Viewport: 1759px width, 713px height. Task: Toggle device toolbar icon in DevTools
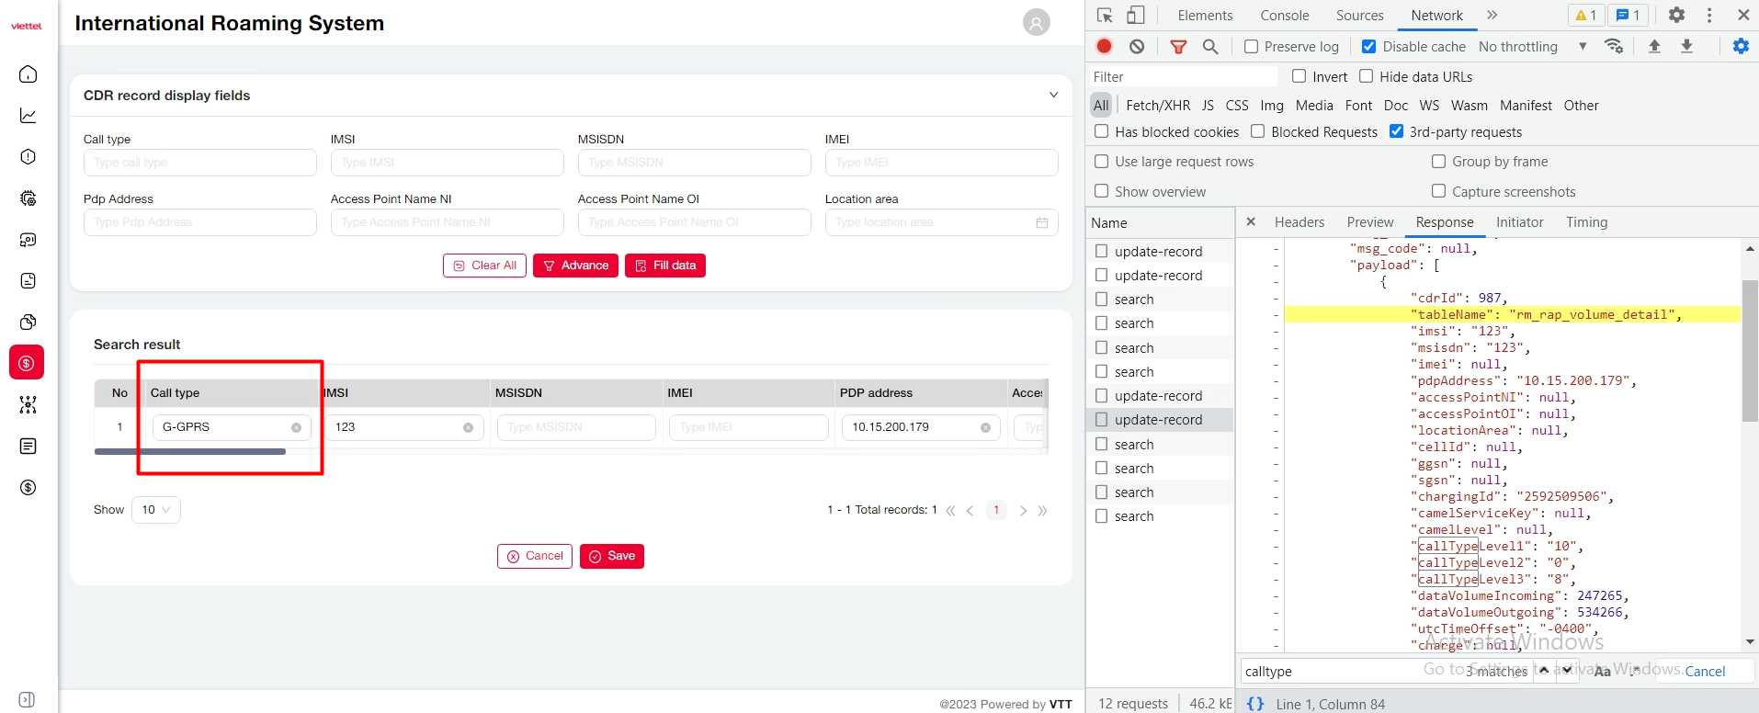[1136, 15]
